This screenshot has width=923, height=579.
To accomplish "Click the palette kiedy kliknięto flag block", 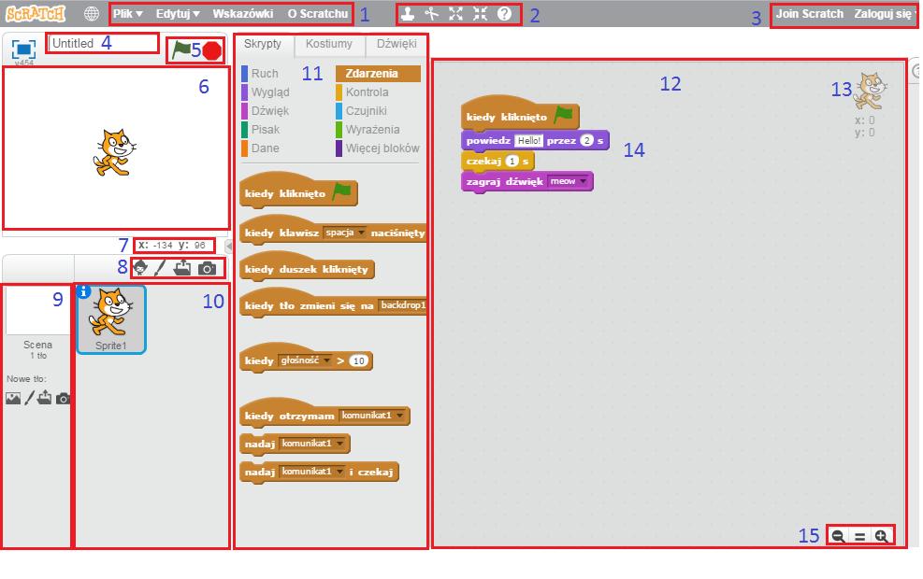I will pos(298,191).
